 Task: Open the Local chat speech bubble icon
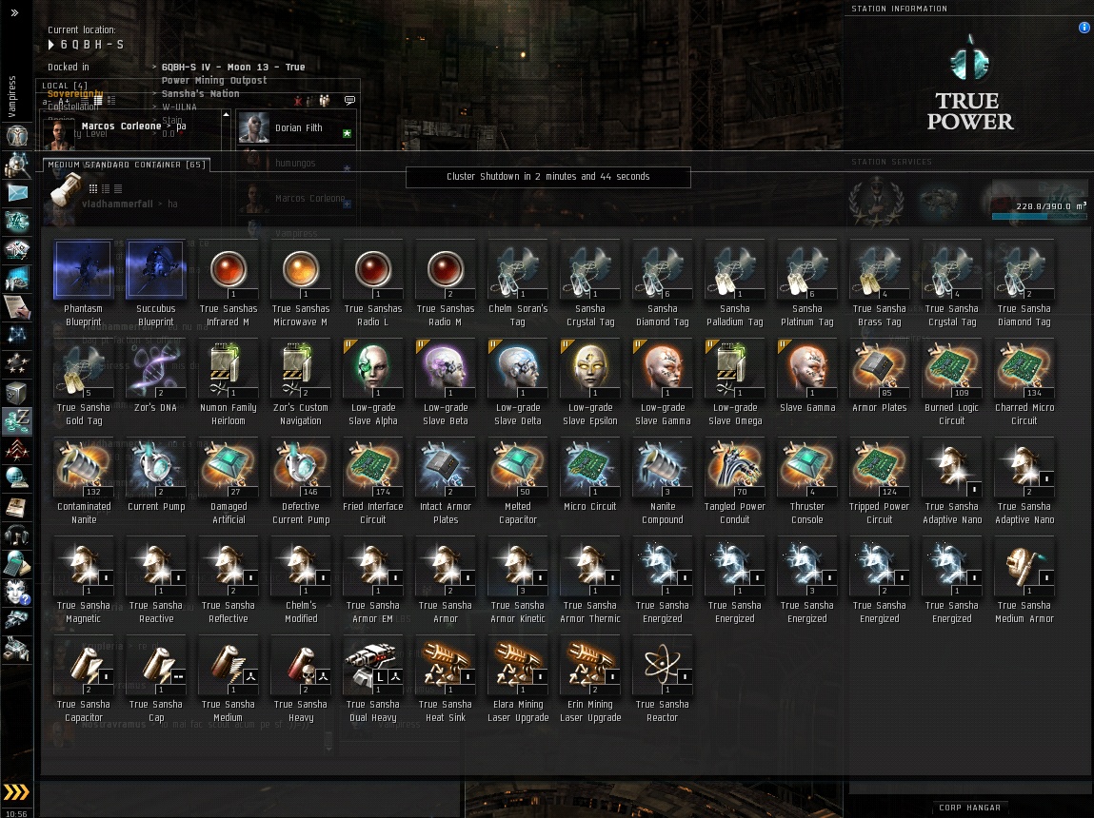pos(349,100)
